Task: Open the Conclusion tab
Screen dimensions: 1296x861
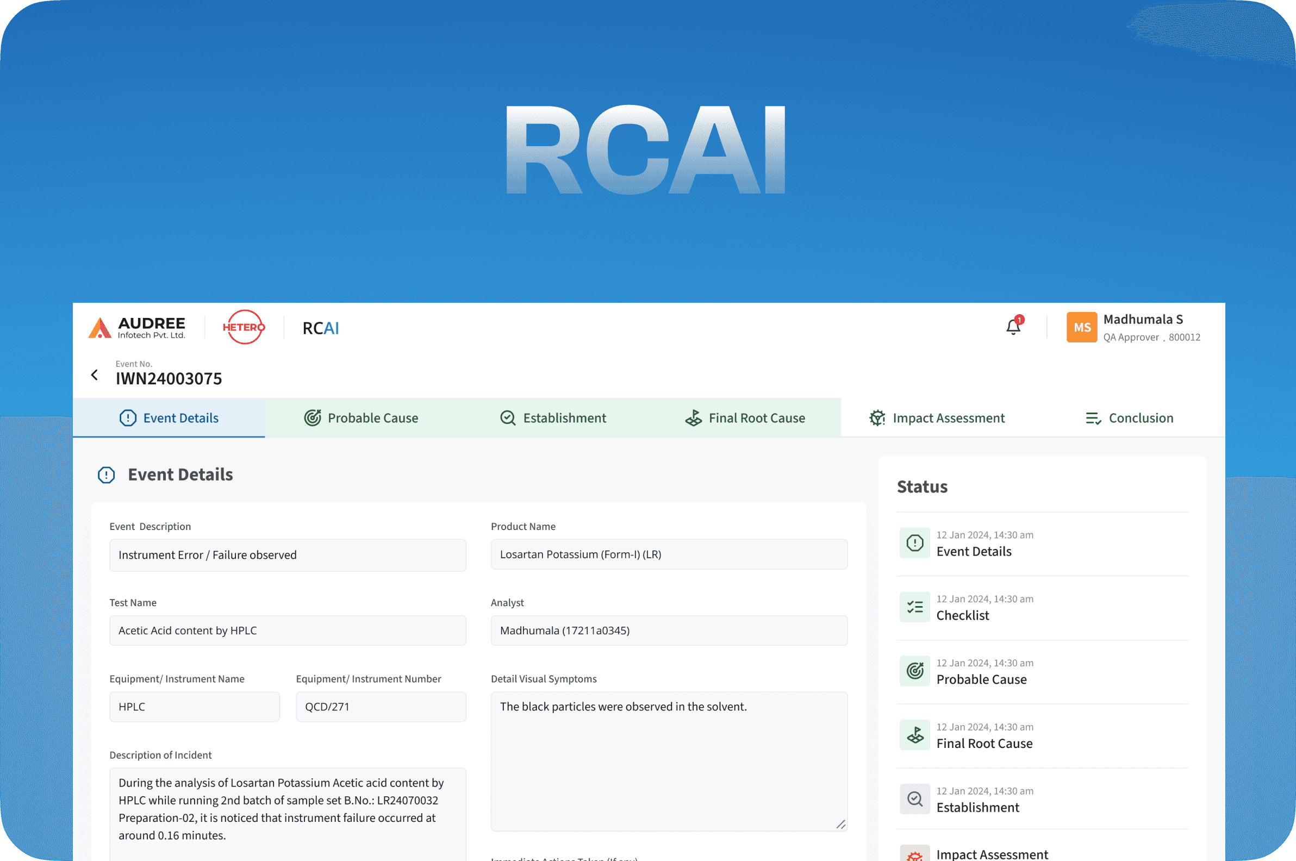Action: [1129, 418]
